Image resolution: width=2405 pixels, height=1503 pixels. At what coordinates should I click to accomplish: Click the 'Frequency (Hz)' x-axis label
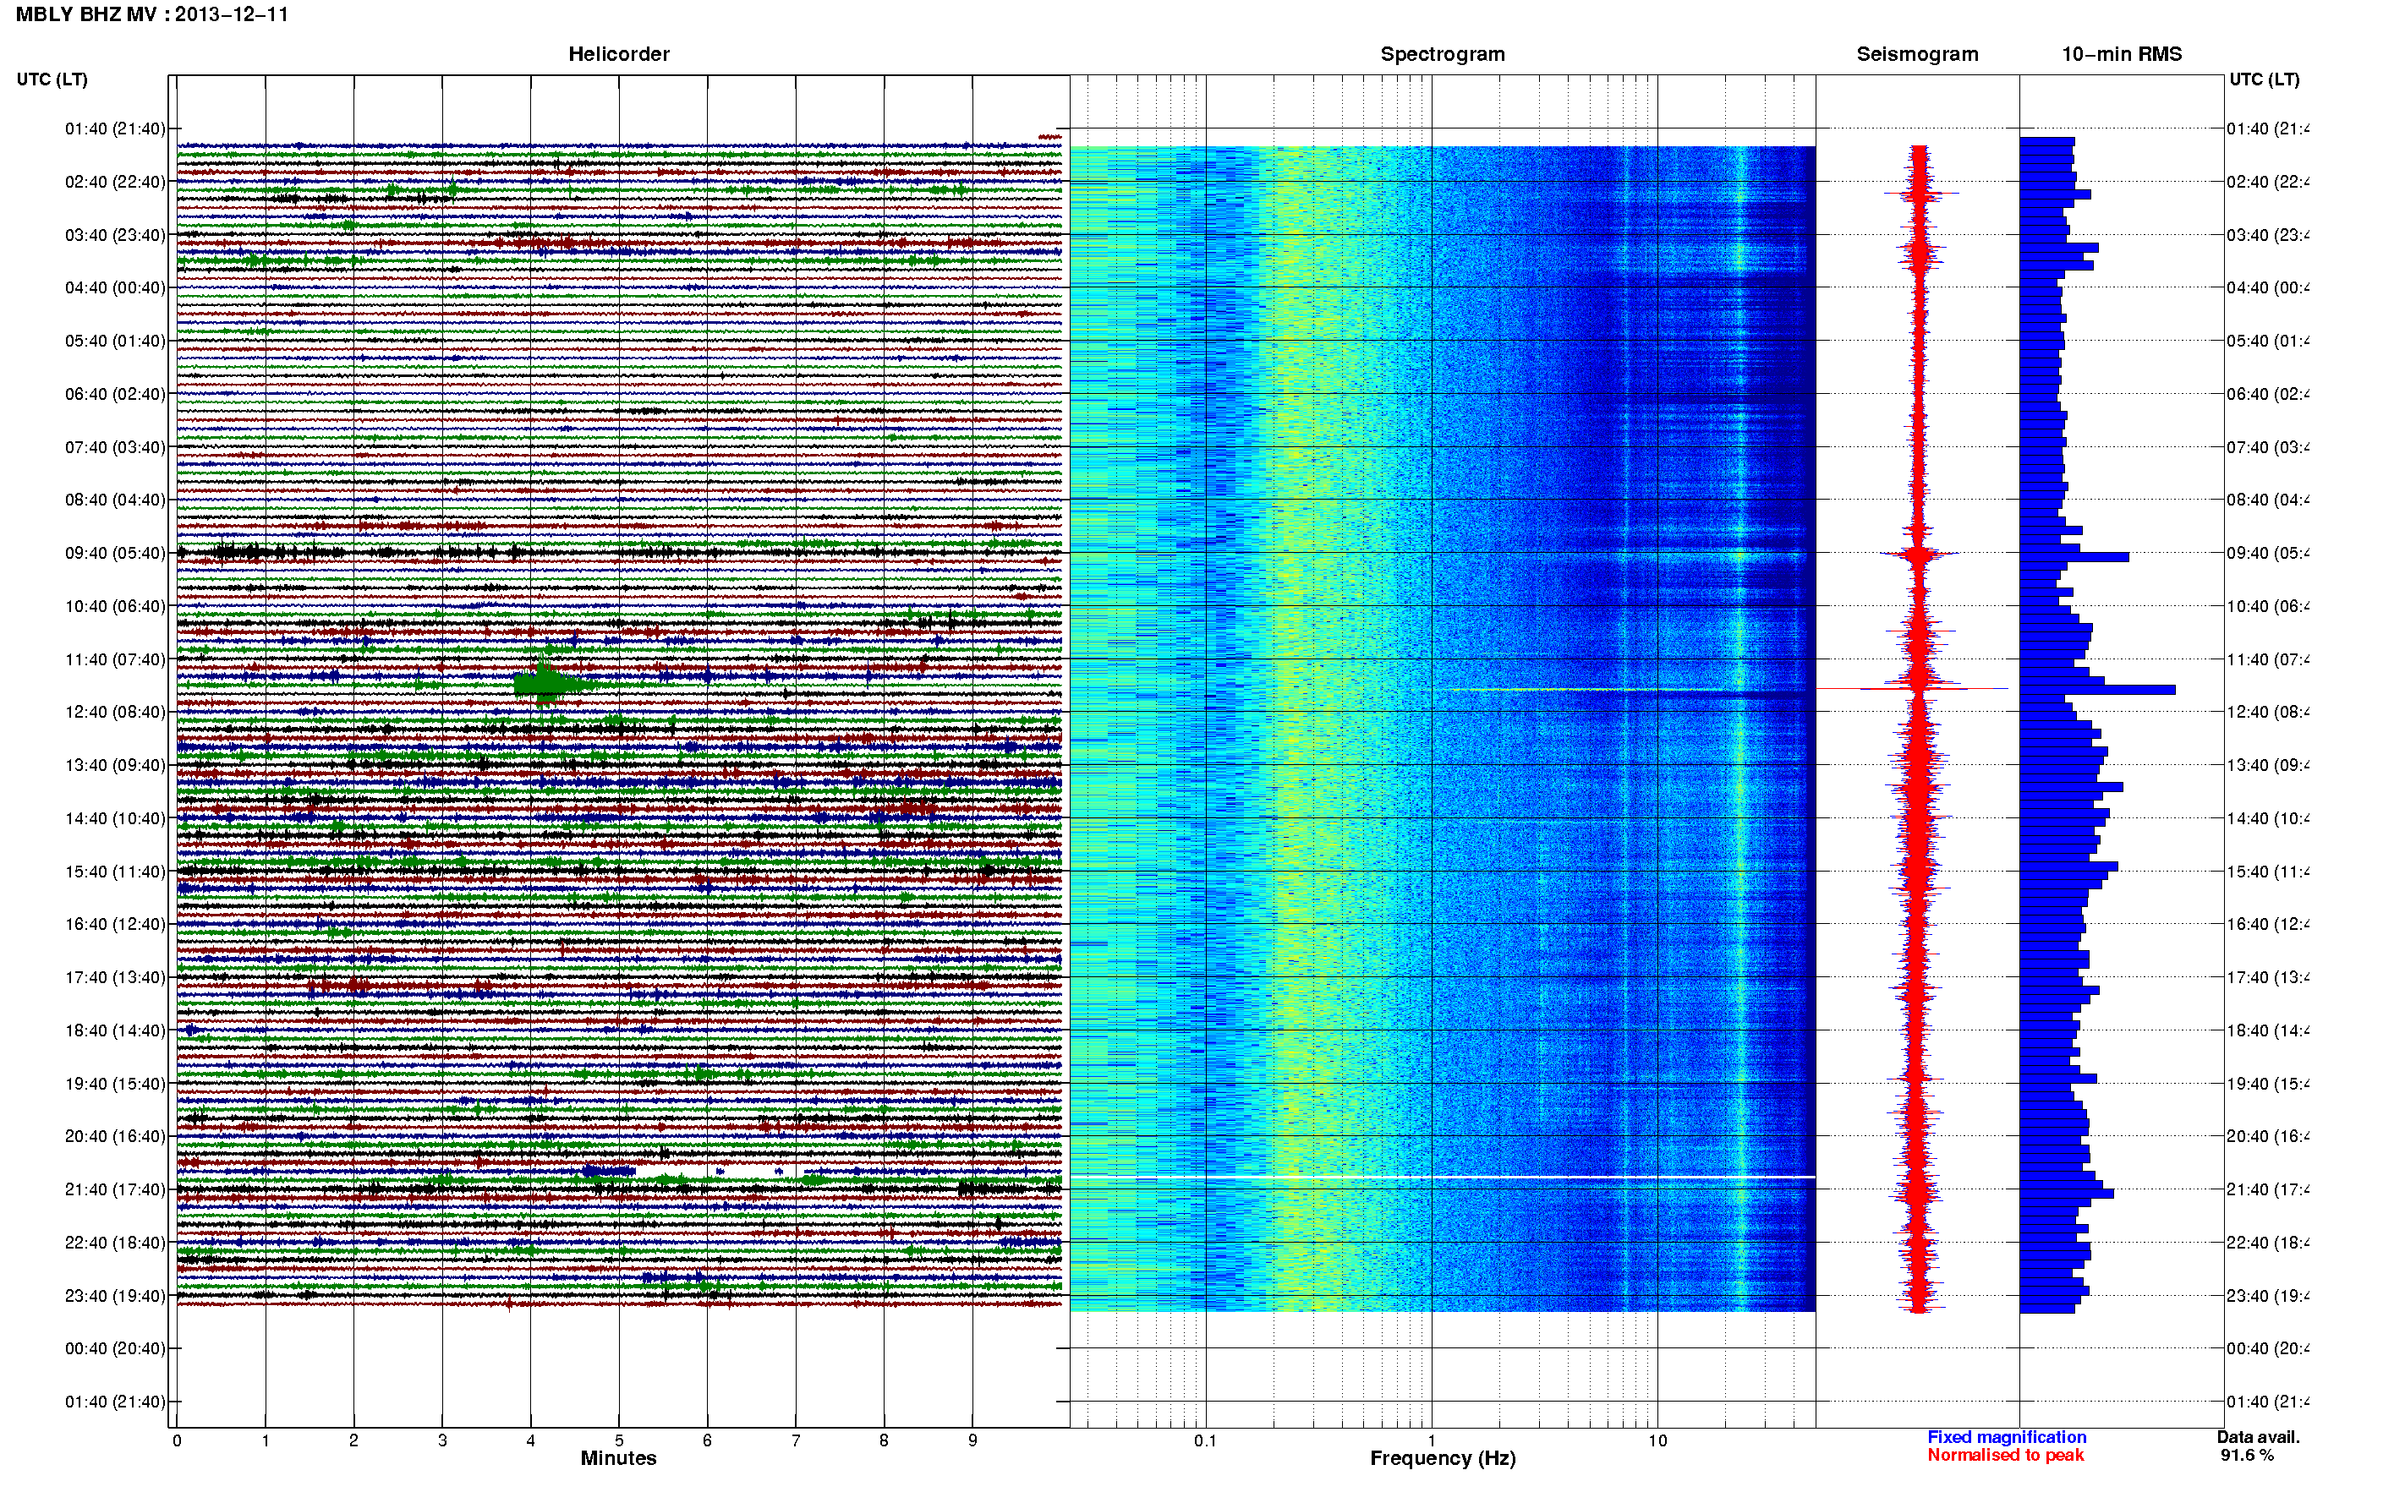pos(1443,1458)
